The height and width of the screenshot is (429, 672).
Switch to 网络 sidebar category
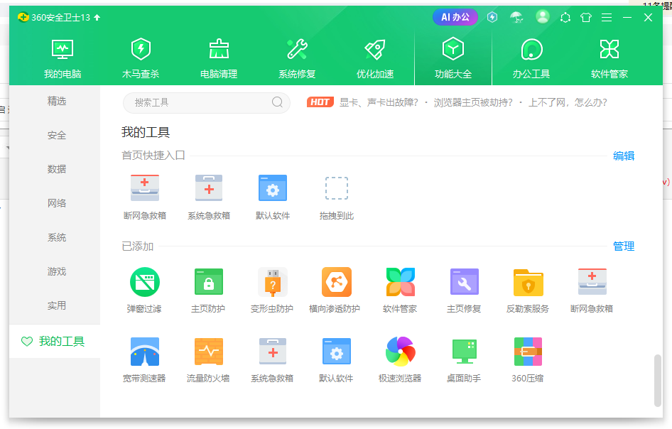pyautogui.click(x=57, y=203)
